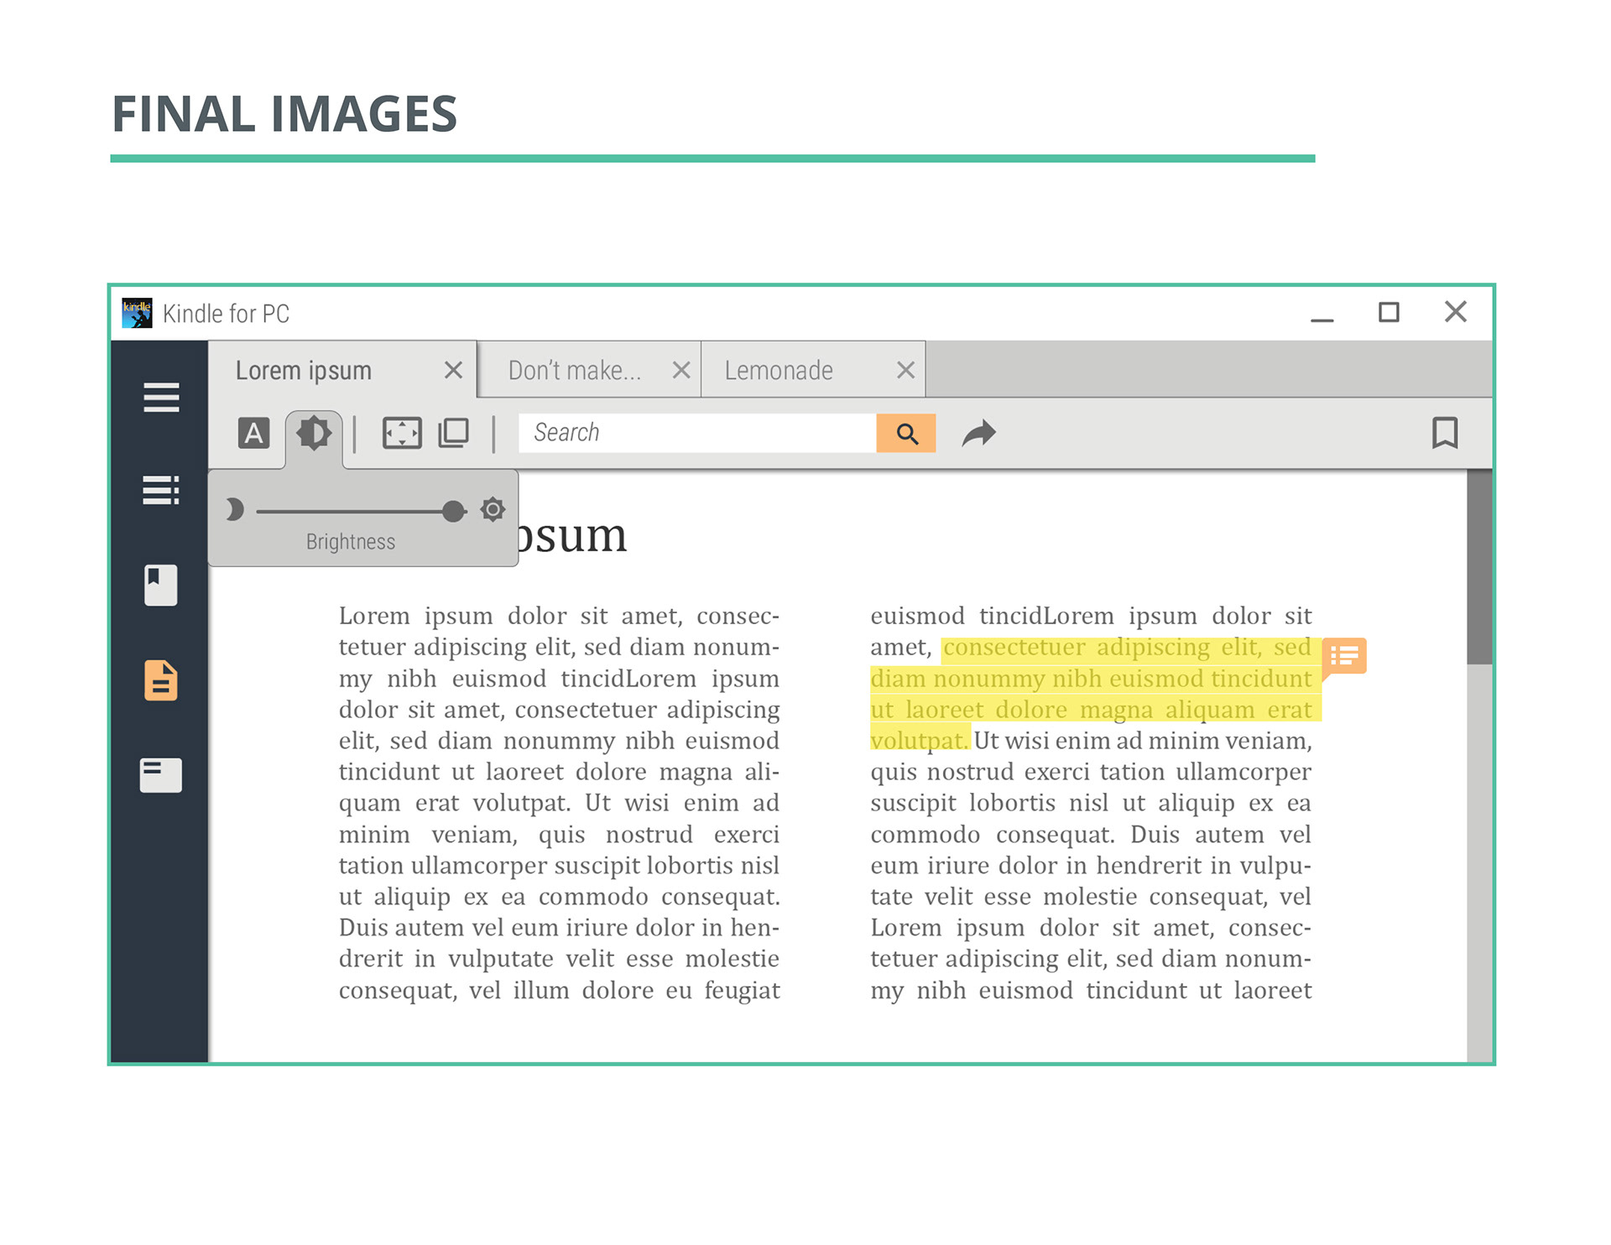
Task: Enter full screen reading mode
Action: (402, 433)
